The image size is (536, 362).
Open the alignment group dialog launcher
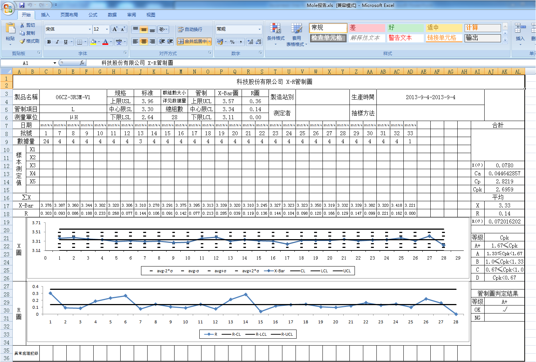point(210,53)
